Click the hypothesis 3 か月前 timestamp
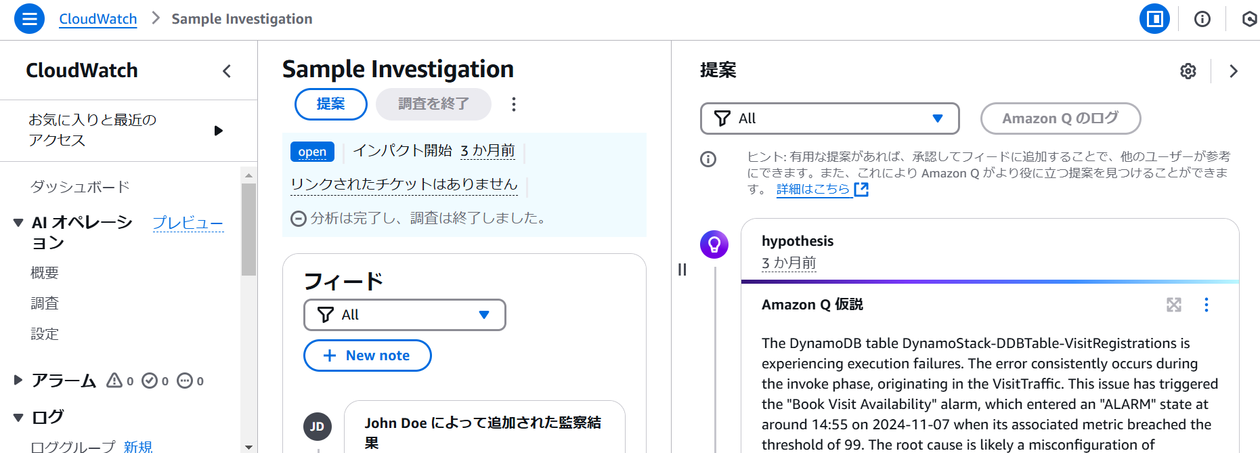The width and height of the screenshot is (1260, 453). [789, 263]
